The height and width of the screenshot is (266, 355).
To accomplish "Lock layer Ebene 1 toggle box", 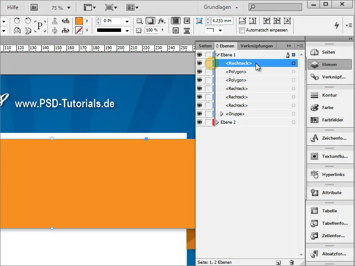I will point(208,55).
